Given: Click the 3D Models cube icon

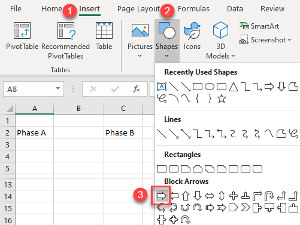Looking at the screenshot, I should pyautogui.click(x=220, y=30).
